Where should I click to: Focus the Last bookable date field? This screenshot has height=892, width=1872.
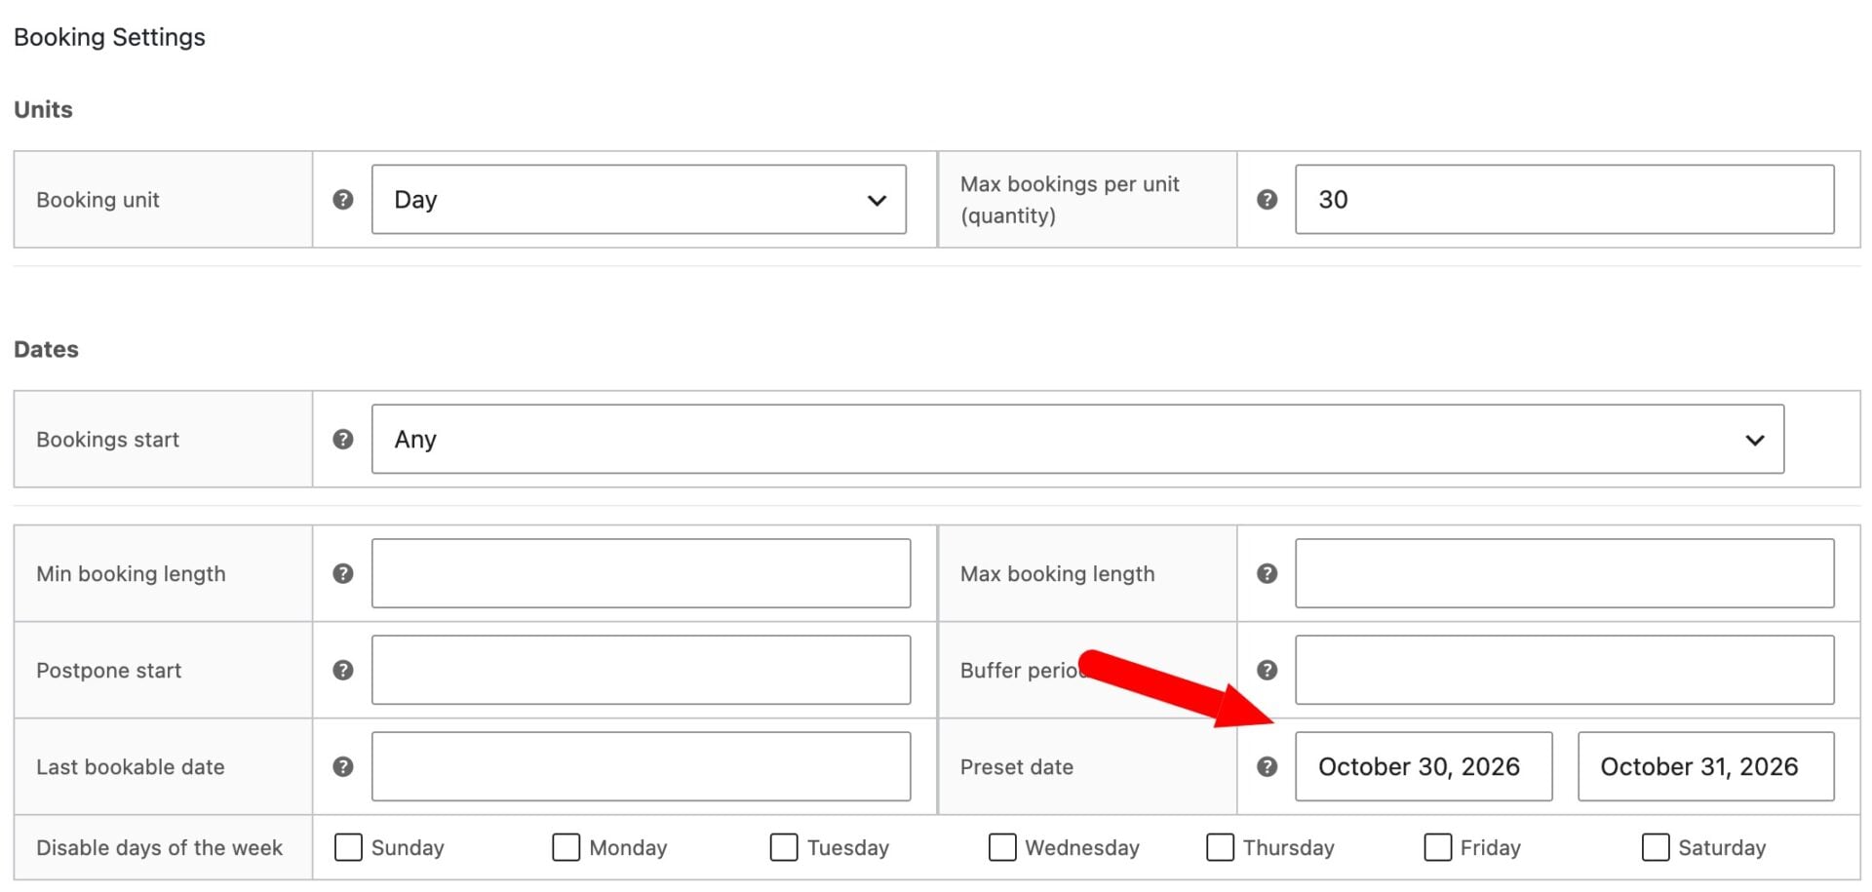point(641,766)
